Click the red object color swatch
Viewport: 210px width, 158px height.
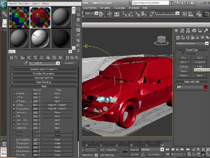[x=206, y=87]
